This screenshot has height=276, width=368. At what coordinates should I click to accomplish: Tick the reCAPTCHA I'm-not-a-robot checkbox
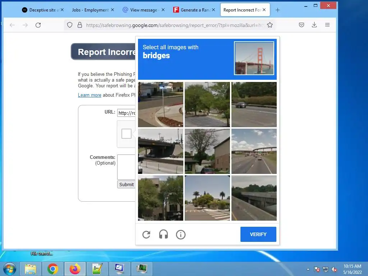(x=126, y=134)
